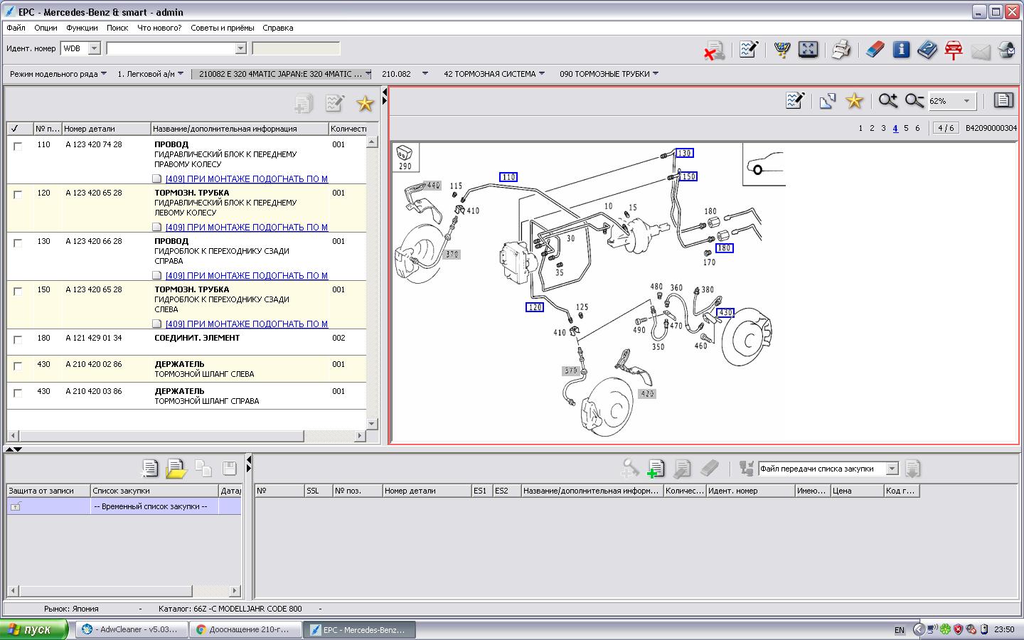This screenshot has height=640, width=1024.
Task: Expand 090 ТОРМОЗНЫЕ ТРУБКИ subgroup dropdown
Action: 656,73
